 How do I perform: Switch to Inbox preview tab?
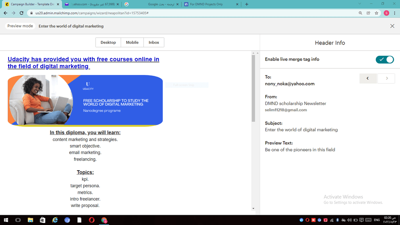[x=154, y=42]
